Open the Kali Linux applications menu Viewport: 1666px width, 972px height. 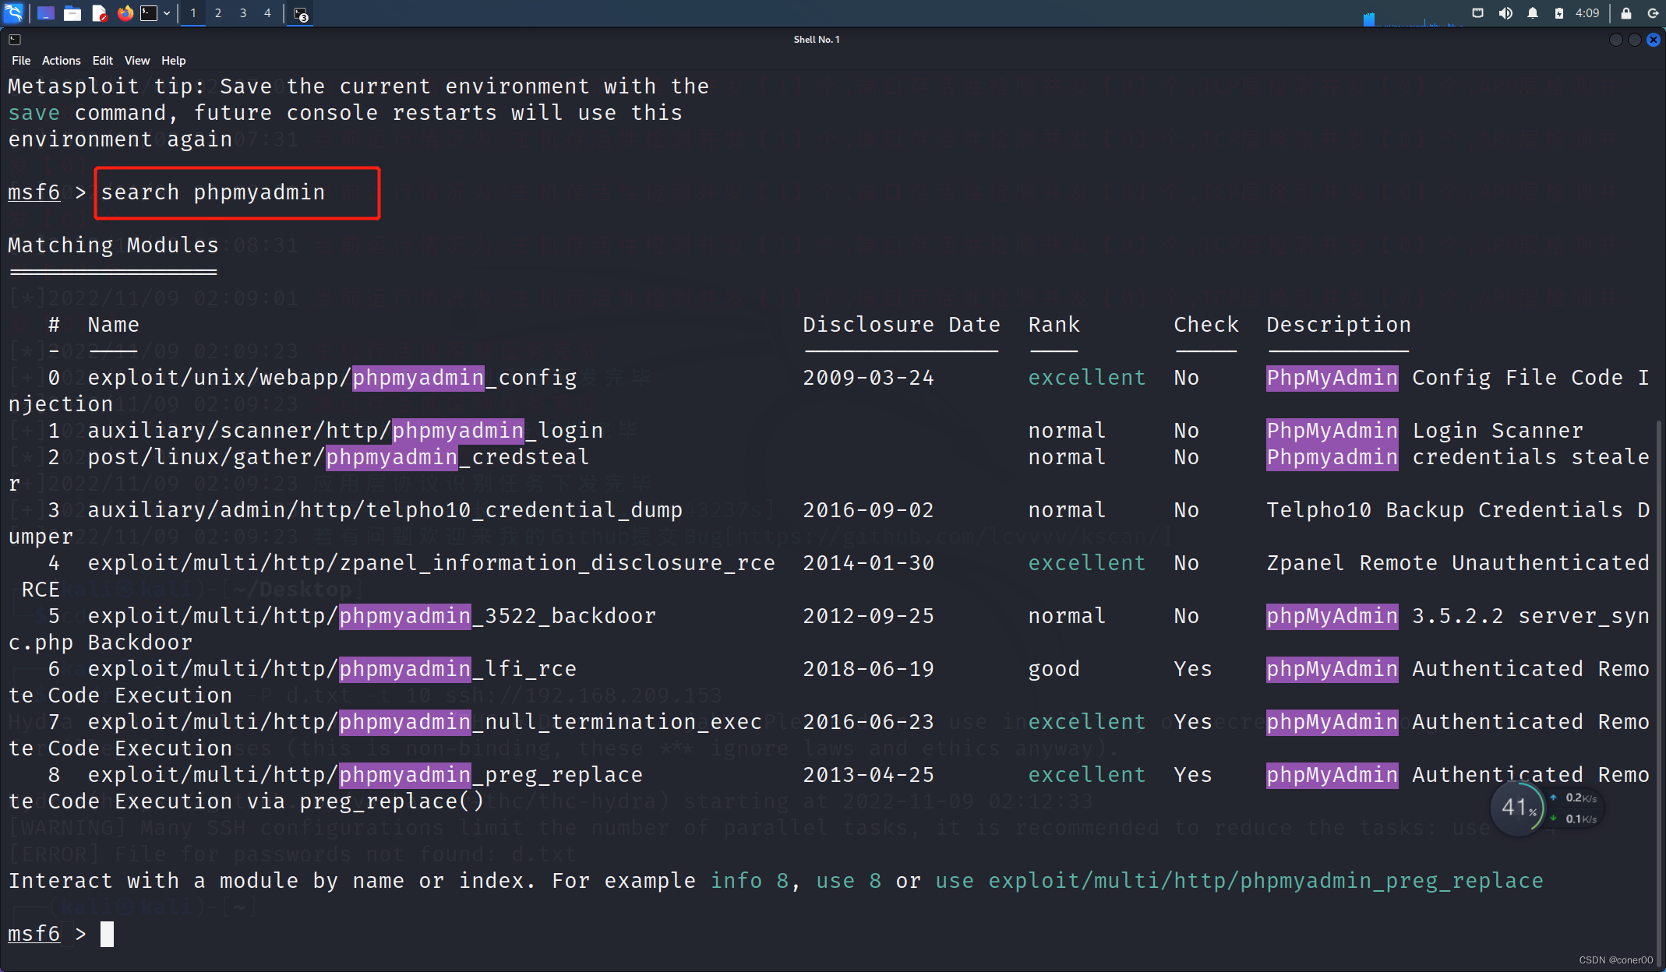click(x=14, y=12)
